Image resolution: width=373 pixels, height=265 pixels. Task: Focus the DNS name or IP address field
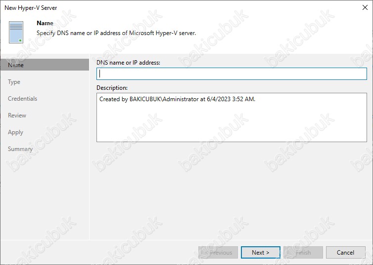232,74
